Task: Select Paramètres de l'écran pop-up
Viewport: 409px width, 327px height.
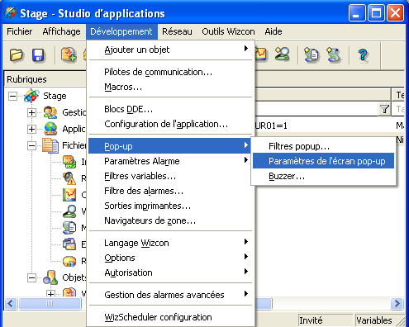Action: [323, 161]
